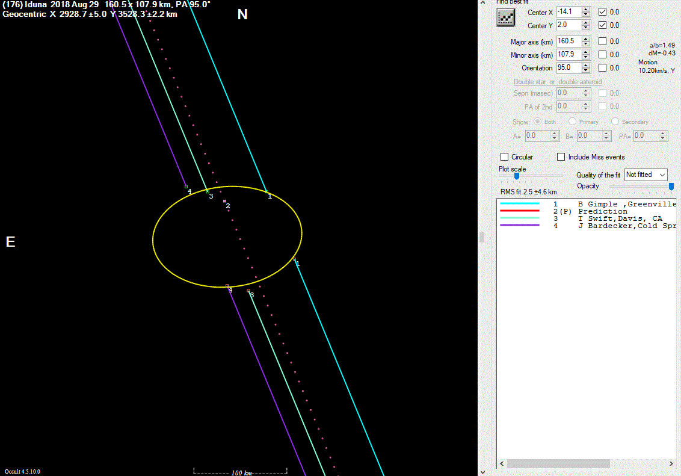The image size is (681, 476).
Task: Tick the Include Miss events checkbox
Action: [561, 157]
